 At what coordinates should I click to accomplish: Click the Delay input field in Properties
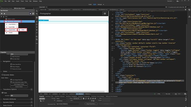coord(19,54)
